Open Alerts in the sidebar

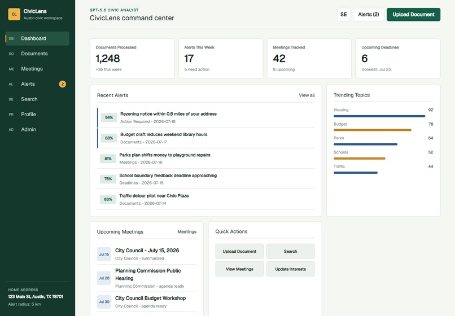(x=37, y=84)
